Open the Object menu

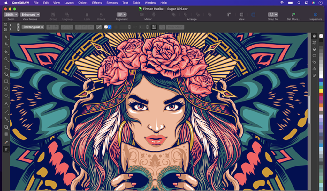tap(83, 3)
